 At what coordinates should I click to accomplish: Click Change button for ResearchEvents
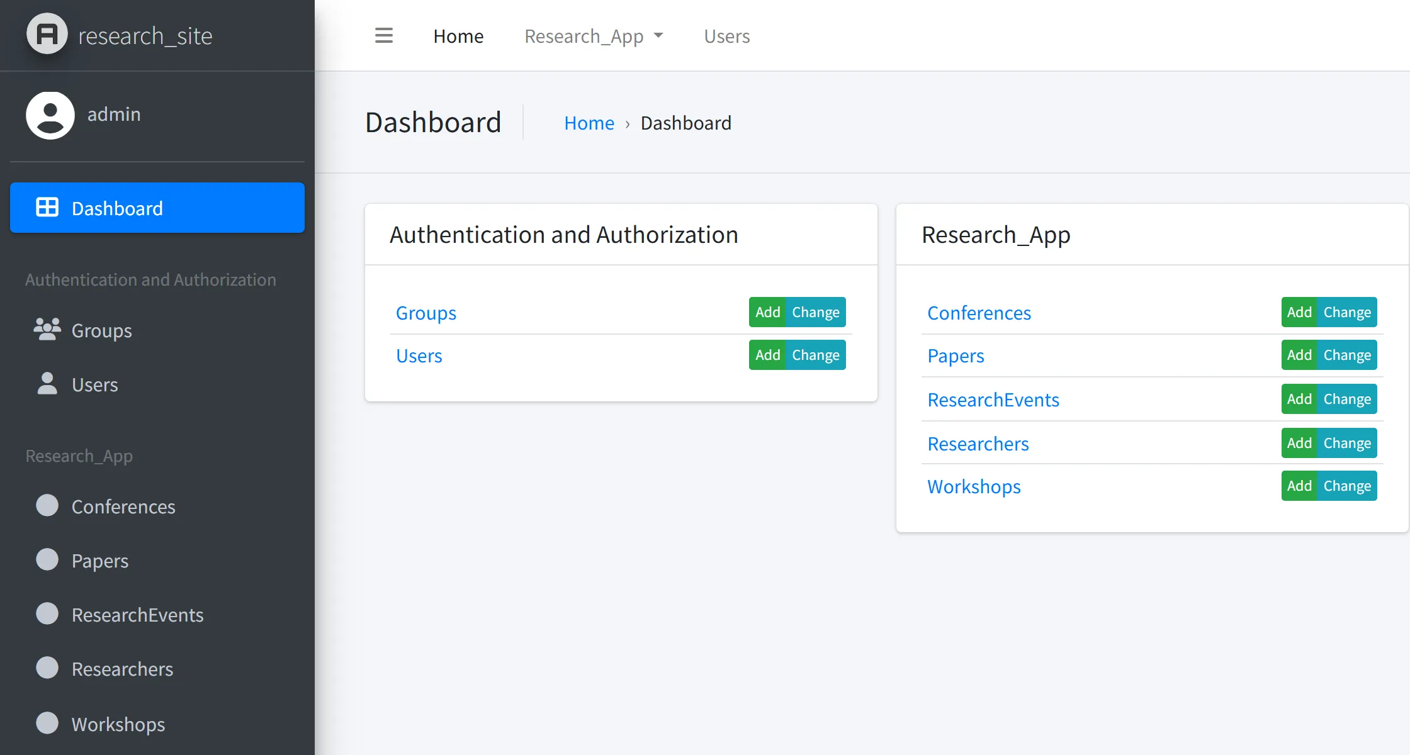coord(1347,399)
